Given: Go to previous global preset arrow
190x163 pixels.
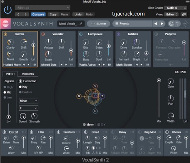Looking at the screenshot, I should [x=155, y=24].
